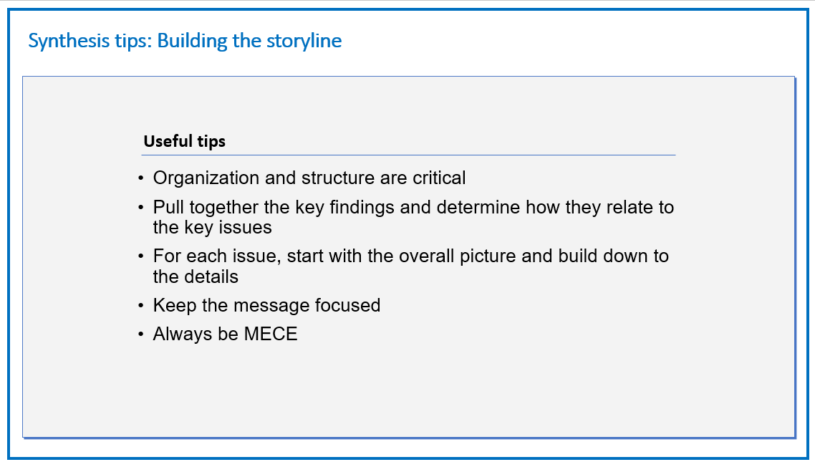Click the word "Synthesis" in the title
Image resolution: width=815 pixels, height=462 pixels.
[69, 41]
